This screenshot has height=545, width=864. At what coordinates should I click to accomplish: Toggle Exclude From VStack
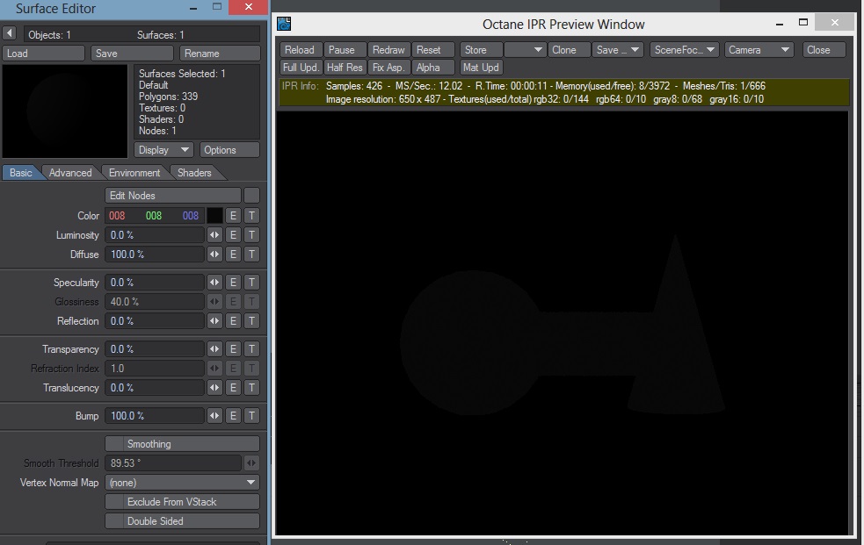click(182, 501)
